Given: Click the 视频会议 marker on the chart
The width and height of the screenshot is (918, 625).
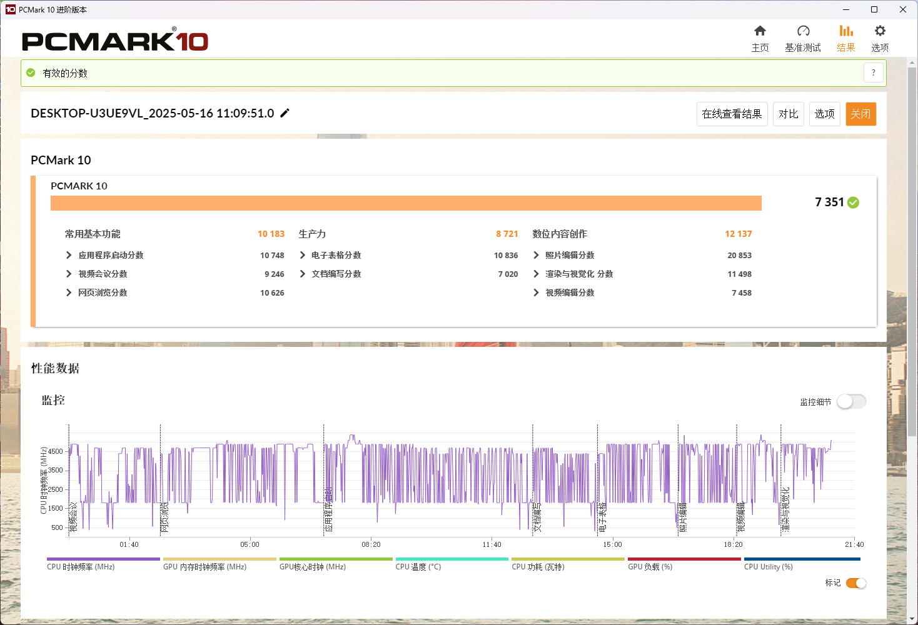Looking at the screenshot, I should 73,517.
